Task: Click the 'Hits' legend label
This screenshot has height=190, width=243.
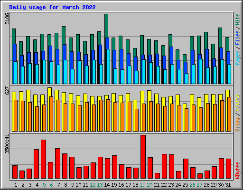Action: click(238, 19)
